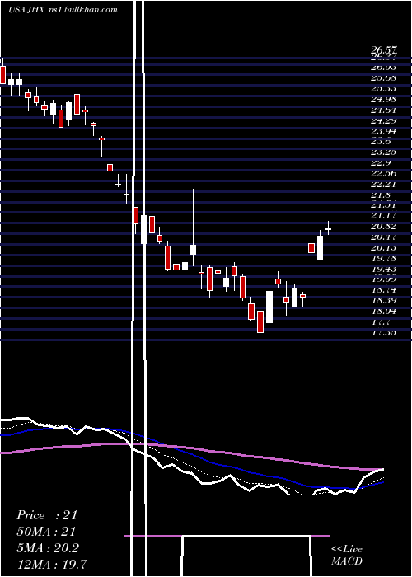Viewport: 412px width, 577px height.
Task: Click the 17.35 price axis value
Action: point(385,333)
